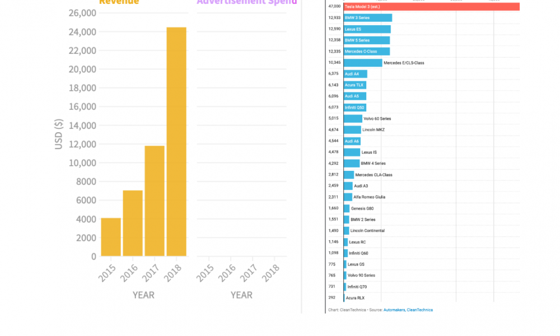The image size is (560, 336).
Task: Click the Audi A5 bar
Action: (355, 96)
